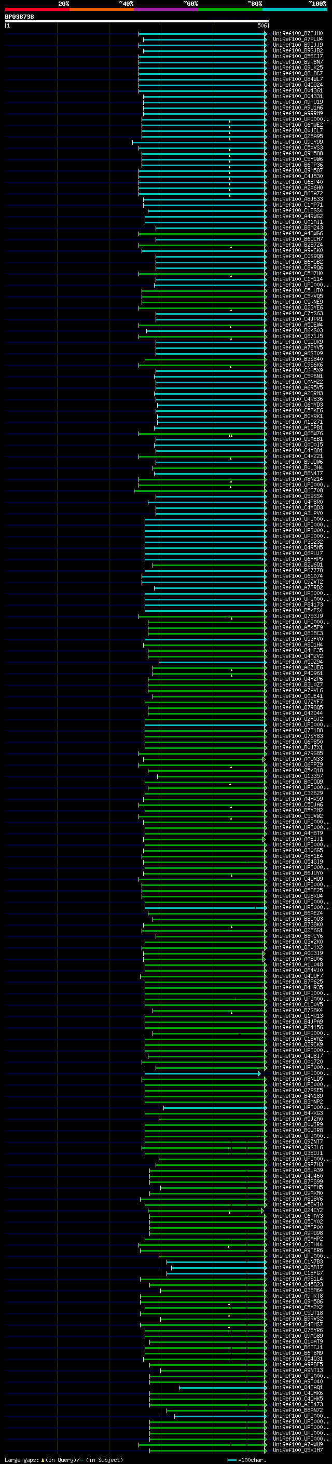Screen dimensions: 332x1464
Task: Click the cyan ~100% identity legend bar
Action: pos(295,10)
